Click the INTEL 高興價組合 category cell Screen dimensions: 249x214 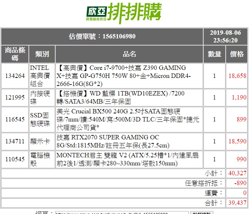(x=42, y=76)
